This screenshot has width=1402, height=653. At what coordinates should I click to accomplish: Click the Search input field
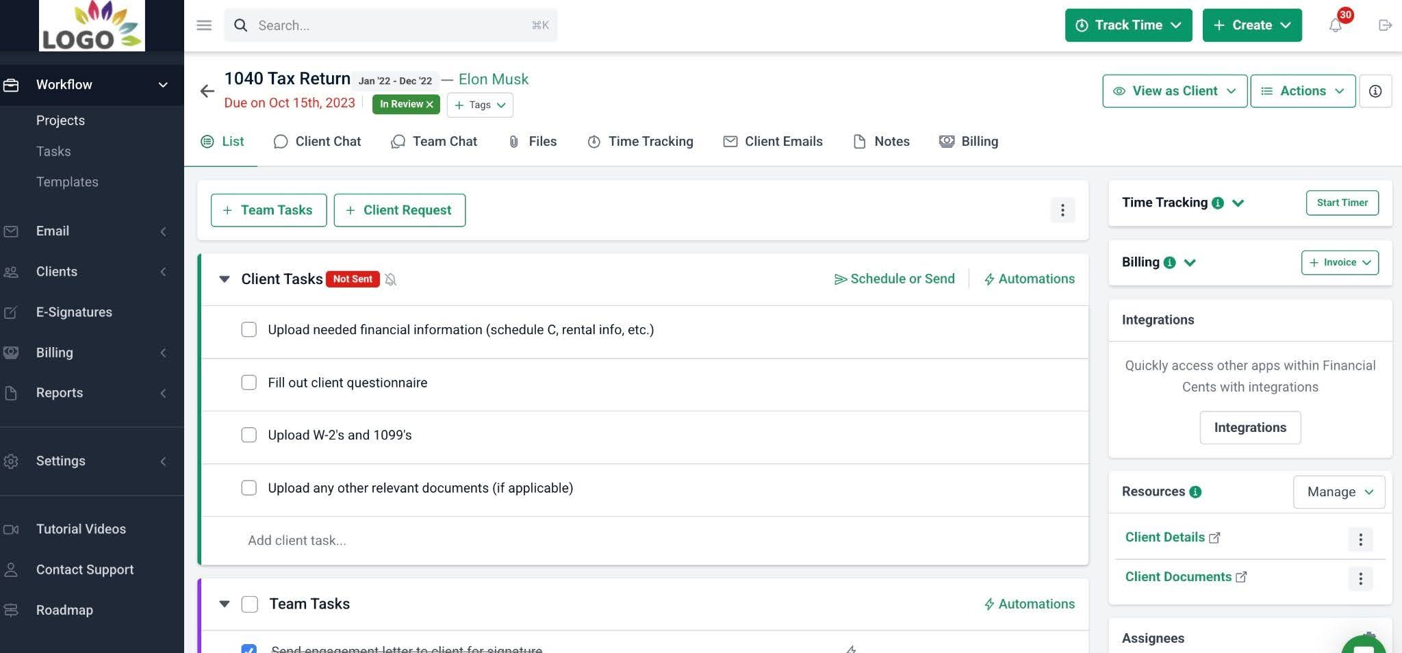pyautogui.click(x=391, y=25)
